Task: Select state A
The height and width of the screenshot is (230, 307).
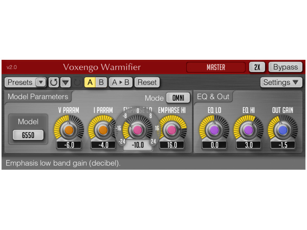Action: [x=90, y=82]
